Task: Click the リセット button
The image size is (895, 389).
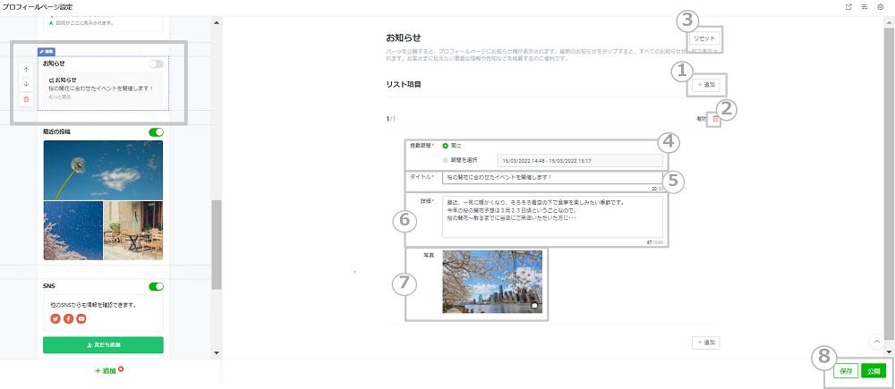Action: coord(704,40)
